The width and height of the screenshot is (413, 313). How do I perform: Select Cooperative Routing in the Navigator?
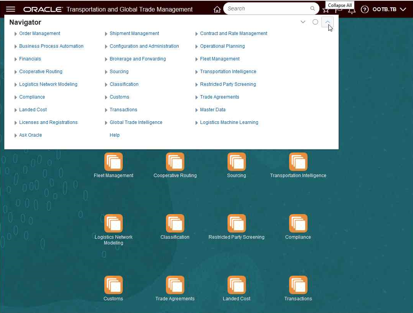point(41,71)
